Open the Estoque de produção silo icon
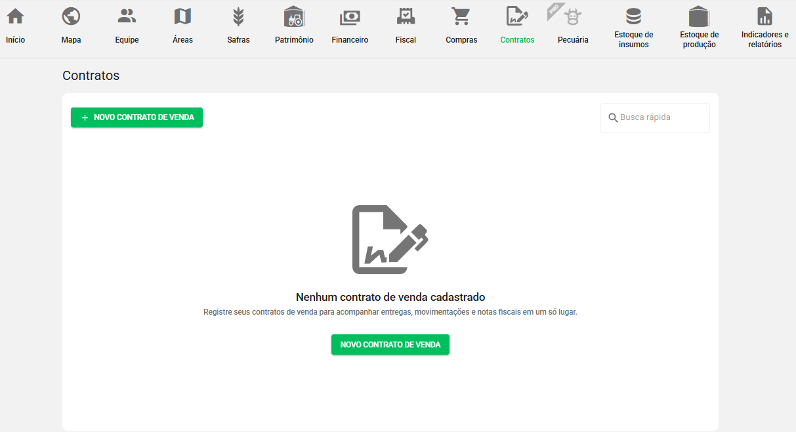The width and height of the screenshot is (796, 432). coord(699,16)
